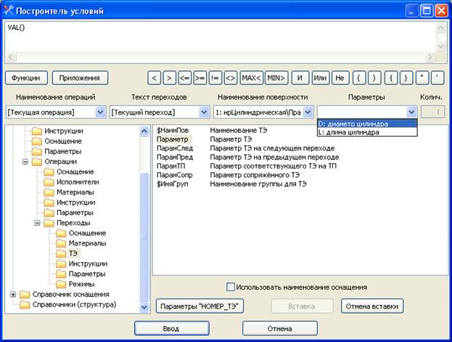Click the Отмена вставки button
Image resolution: width=452 pixels, height=342 pixels.
tap(372, 306)
